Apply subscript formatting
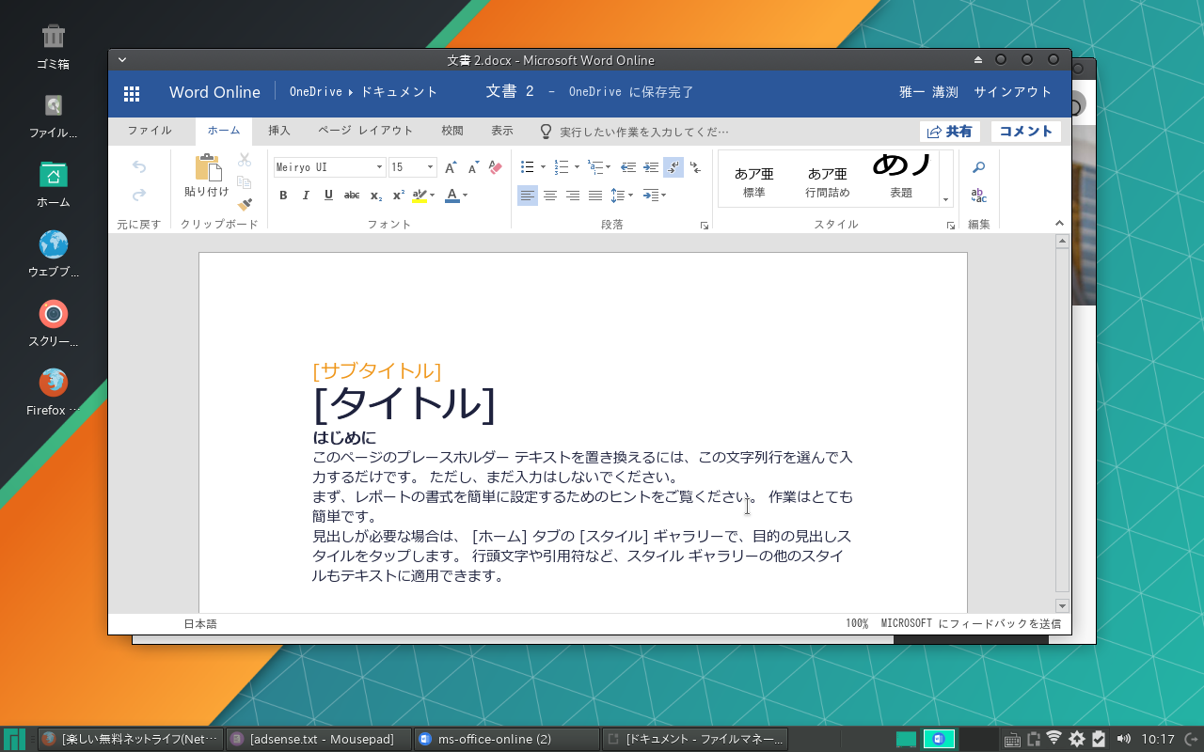This screenshot has width=1204, height=752. click(375, 196)
